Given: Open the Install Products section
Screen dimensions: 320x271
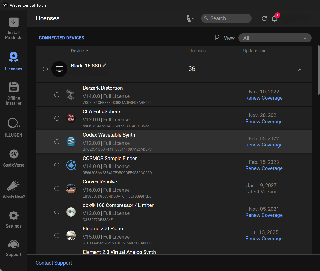Looking at the screenshot, I should point(13,28).
